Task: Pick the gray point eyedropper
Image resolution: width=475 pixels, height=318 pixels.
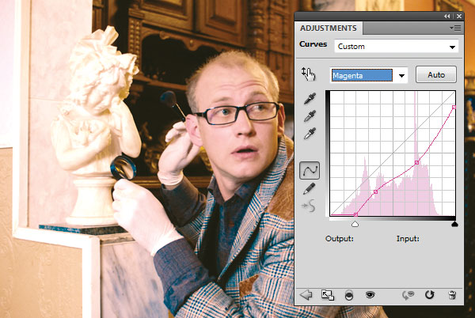Action: (310, 116)
